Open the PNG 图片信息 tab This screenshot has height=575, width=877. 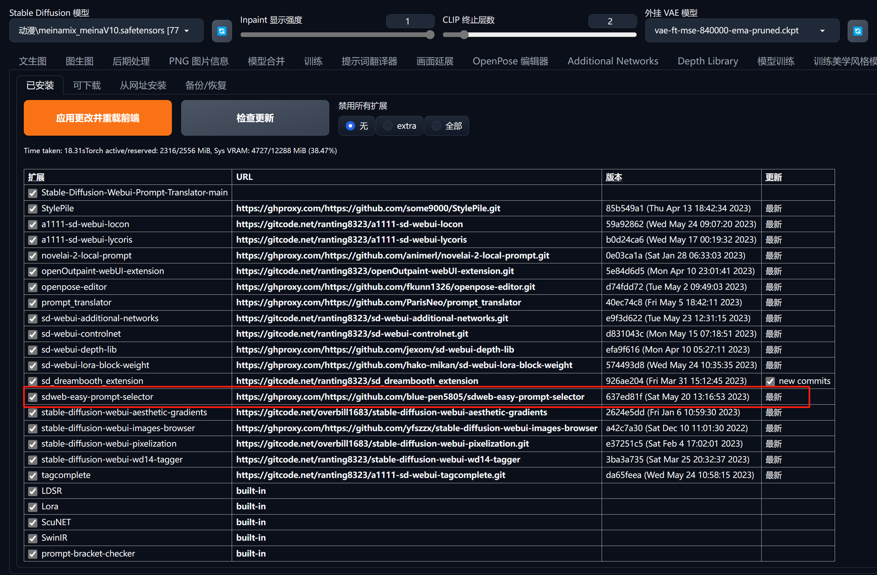pyautogui.click(x=199, y=61)
